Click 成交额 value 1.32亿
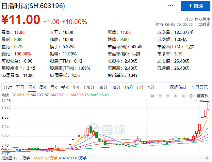 coord(180,39)
